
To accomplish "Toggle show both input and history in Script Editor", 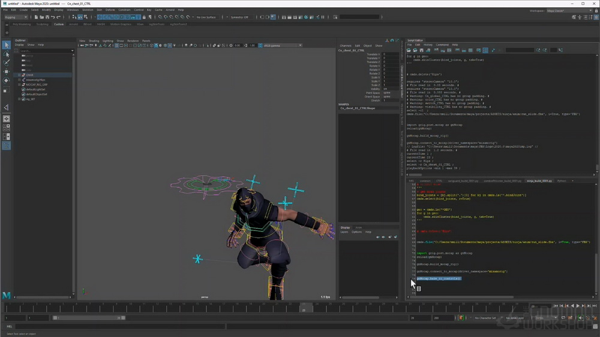I will (x=470, y=50).
